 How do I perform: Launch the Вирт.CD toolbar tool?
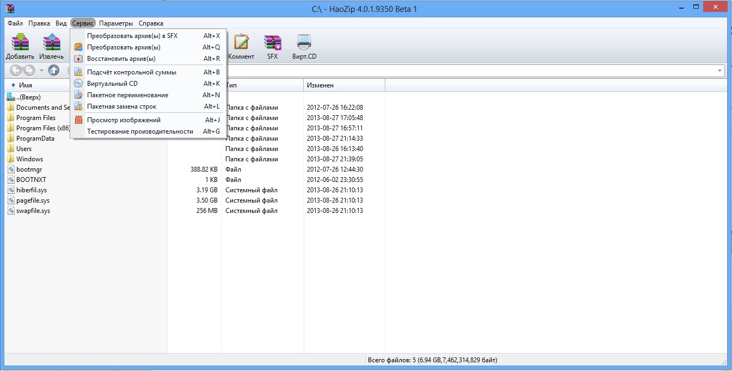[x=304, y=47]
